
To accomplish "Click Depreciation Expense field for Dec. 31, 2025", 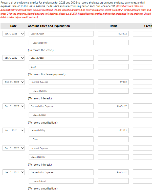I will 61,106.
